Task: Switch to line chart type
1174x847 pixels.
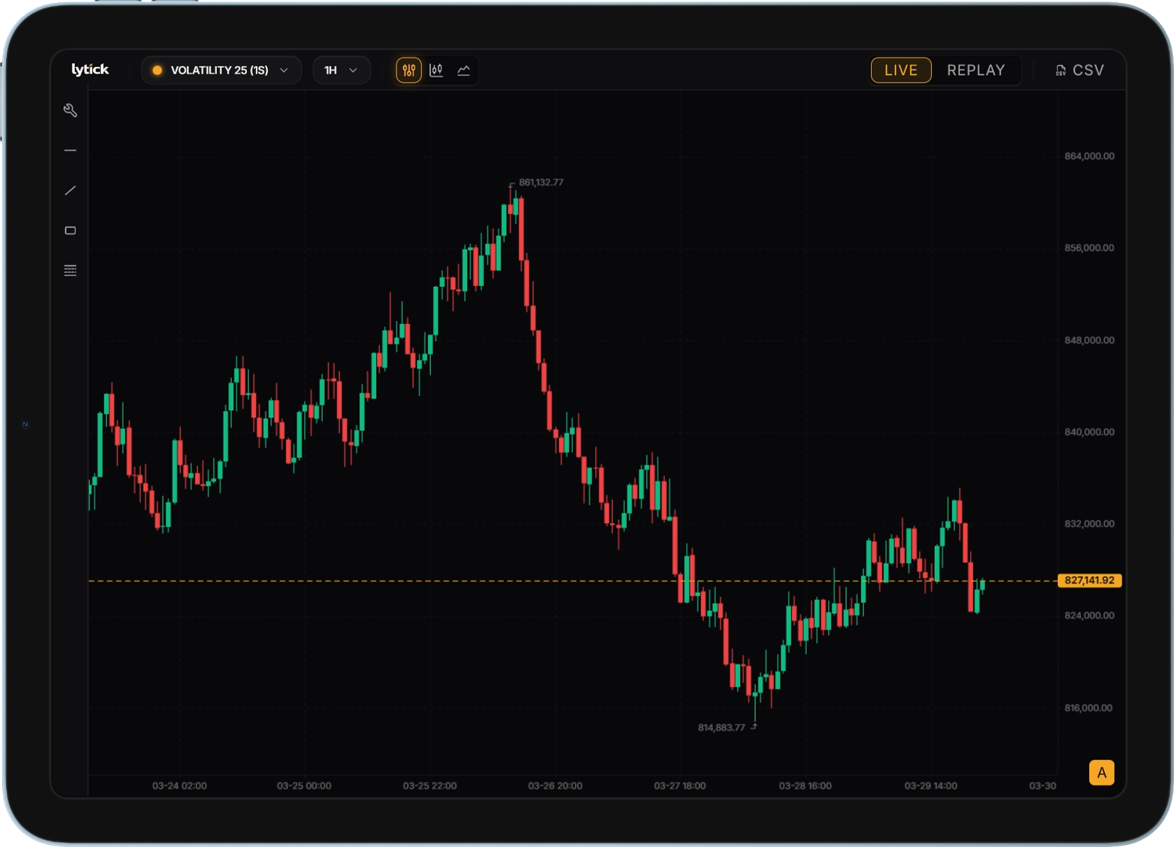Action: [463, 70]
